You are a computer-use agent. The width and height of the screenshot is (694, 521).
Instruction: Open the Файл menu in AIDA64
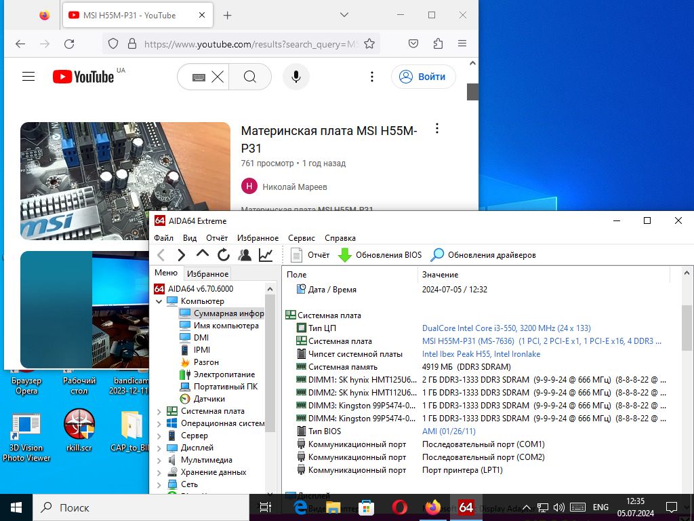(x=164, y=238)
